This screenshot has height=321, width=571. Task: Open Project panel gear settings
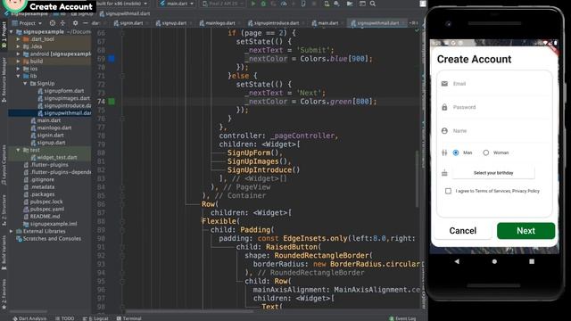[x=75, y=23]
